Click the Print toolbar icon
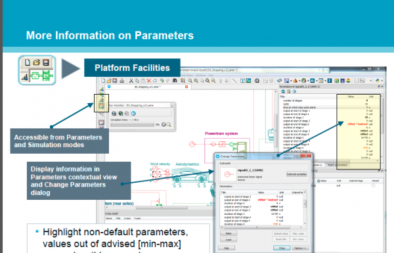The height and width of the screenshot is (253, 394). click(x=122, y=81)
